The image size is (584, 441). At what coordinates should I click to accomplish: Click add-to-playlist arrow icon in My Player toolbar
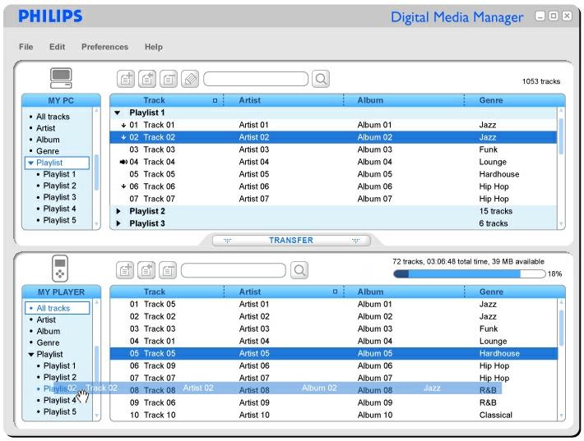(x=146, y=270)
